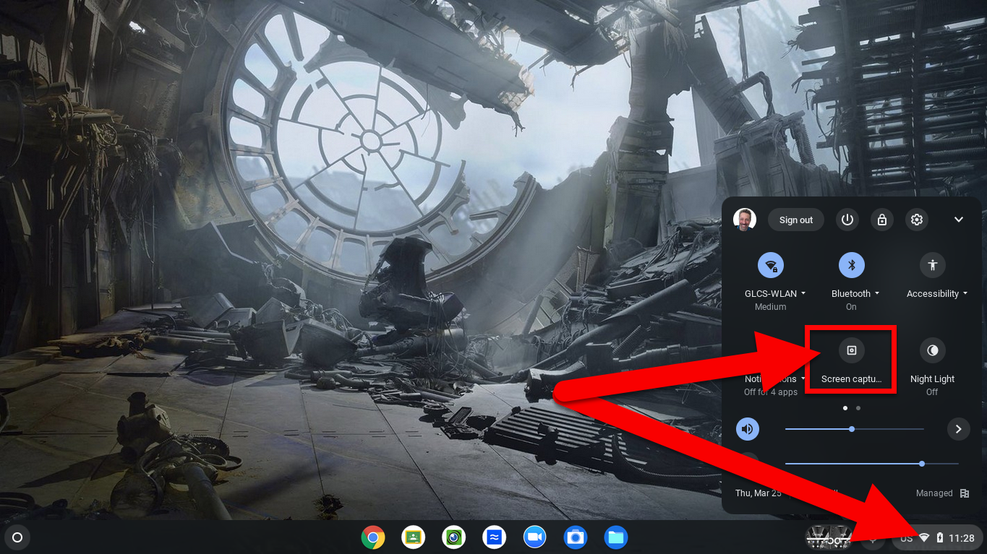Toggle the Wi-Fi network icon button
This screenshot has width=987, height=554.
[771, 265]
